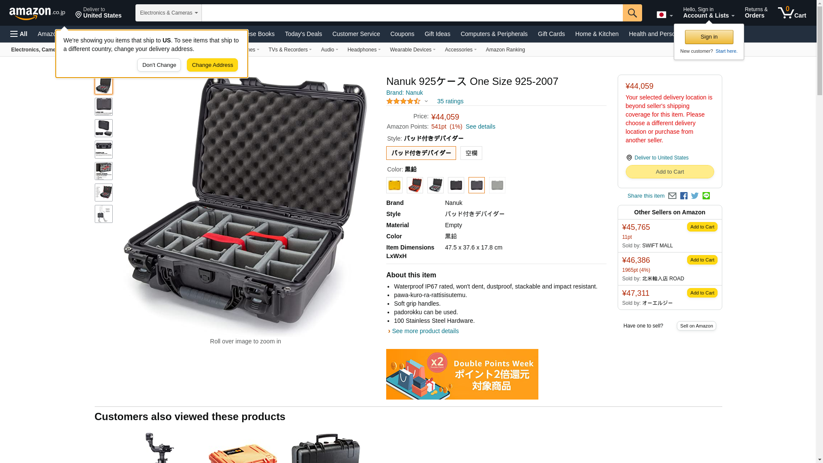Image resolution: width=823 pixels, height=463 pixels.
Task: Share this item on LINE
Action: pos(706,196)
